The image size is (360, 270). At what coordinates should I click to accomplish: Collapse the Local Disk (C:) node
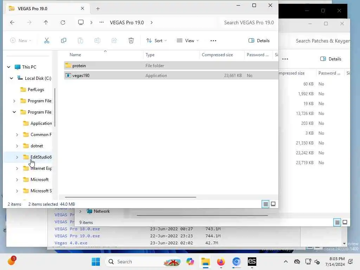pos(12,78)
